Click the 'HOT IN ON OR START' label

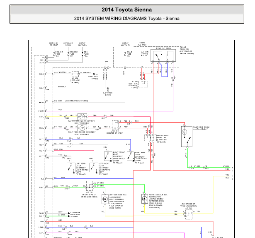pos(53,44)
